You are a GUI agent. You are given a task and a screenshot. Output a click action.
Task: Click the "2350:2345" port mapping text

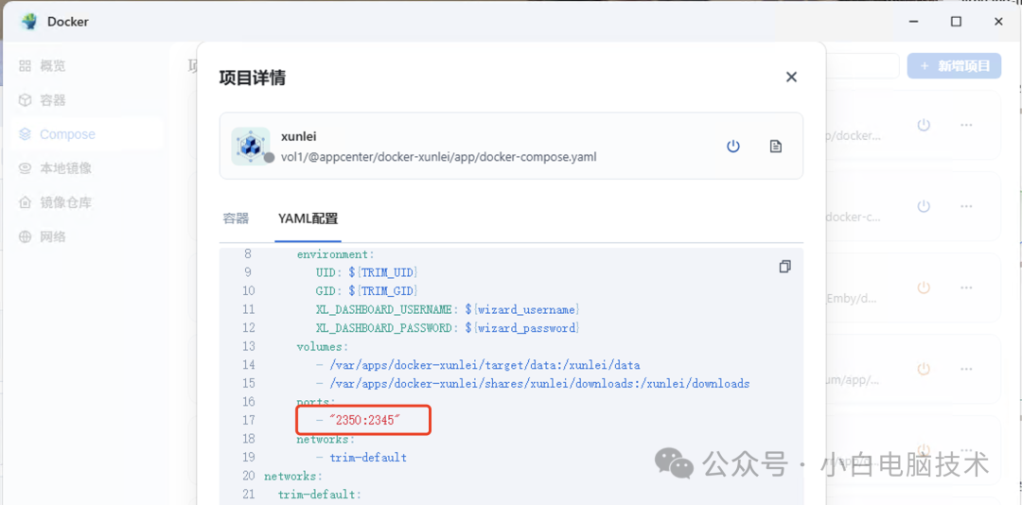pyautogui.click(x=363, y=420)
